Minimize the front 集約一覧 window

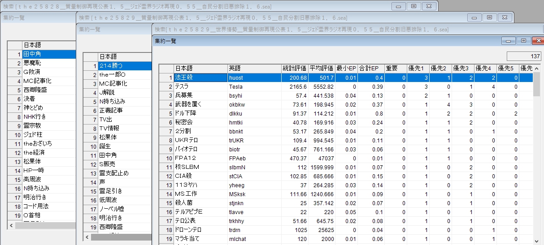[x=509, y=41]
